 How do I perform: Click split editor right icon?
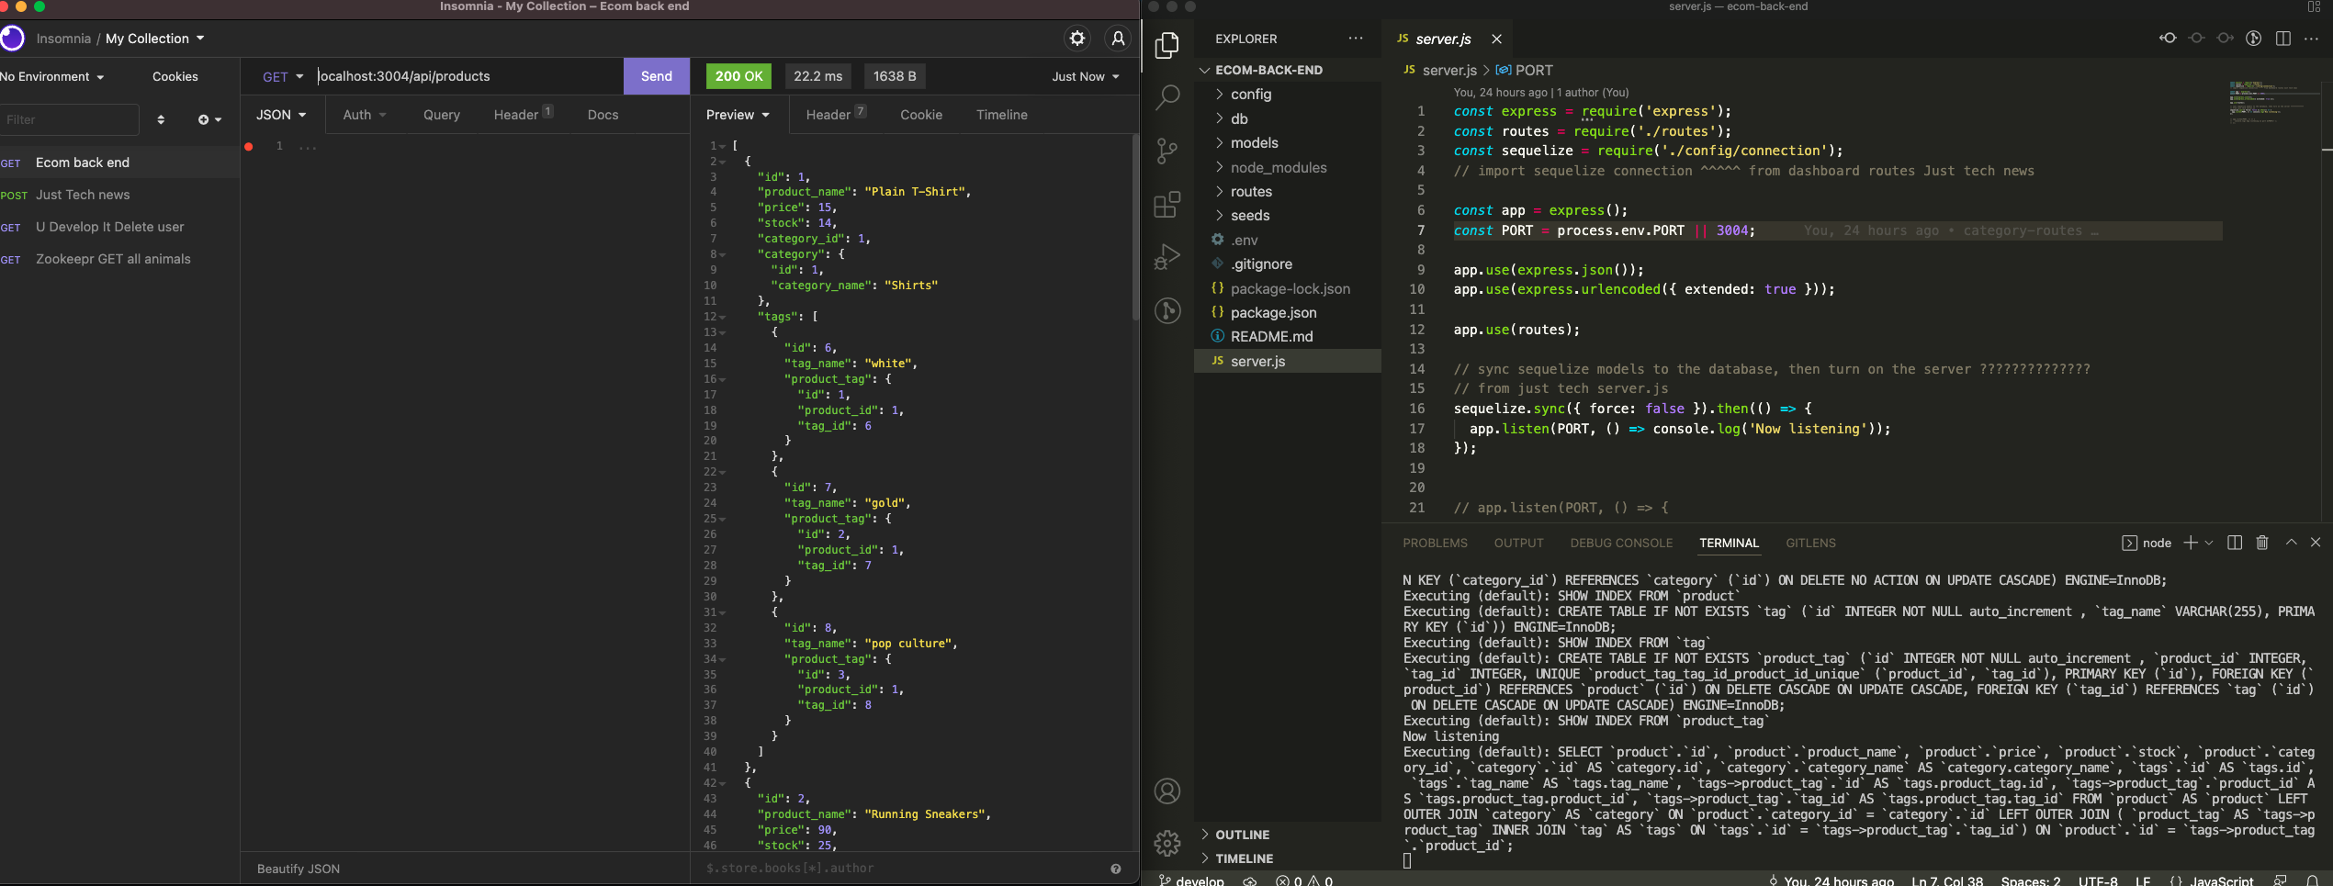[2282, 39]
